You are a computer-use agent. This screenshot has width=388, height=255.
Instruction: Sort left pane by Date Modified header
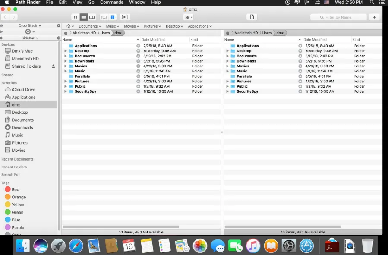165,40
